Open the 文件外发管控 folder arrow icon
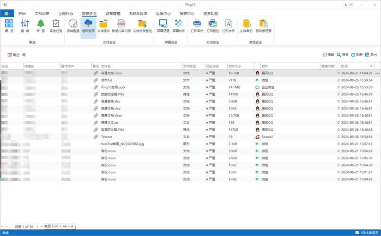 pos(142,23)
